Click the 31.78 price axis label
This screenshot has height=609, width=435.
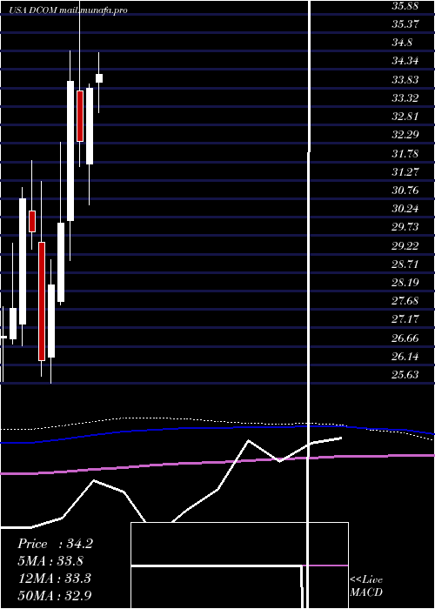(405, 154)
